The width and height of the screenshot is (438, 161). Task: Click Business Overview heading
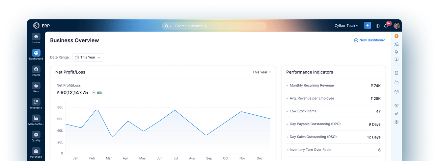tap(74, 40)
